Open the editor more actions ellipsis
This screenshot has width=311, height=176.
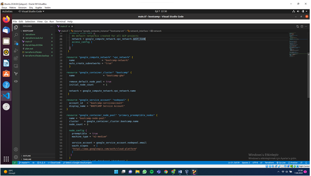coord(306,26)
